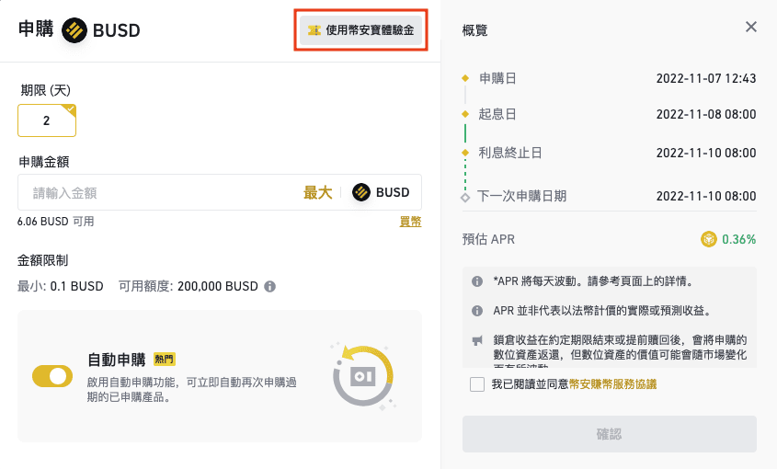
Task: Click the auto-subscribe circular arrow illustration
Action: (363, 376)
